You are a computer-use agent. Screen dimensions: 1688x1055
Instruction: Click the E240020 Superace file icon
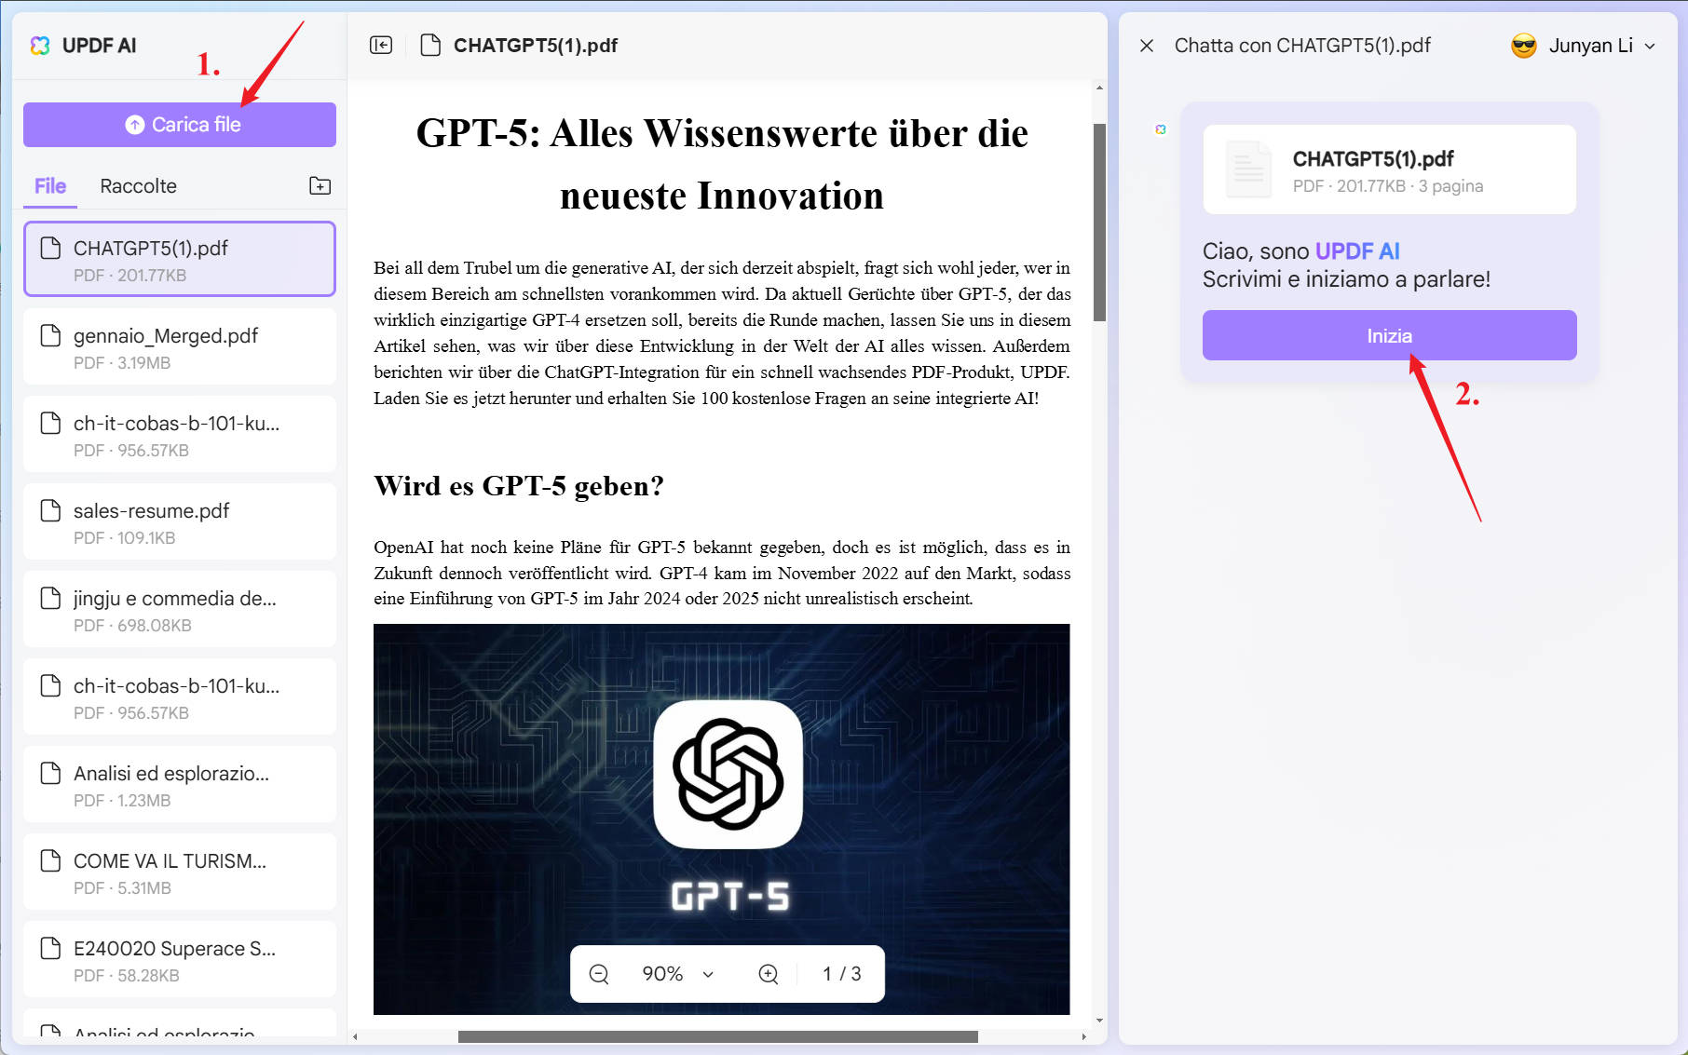50,948
